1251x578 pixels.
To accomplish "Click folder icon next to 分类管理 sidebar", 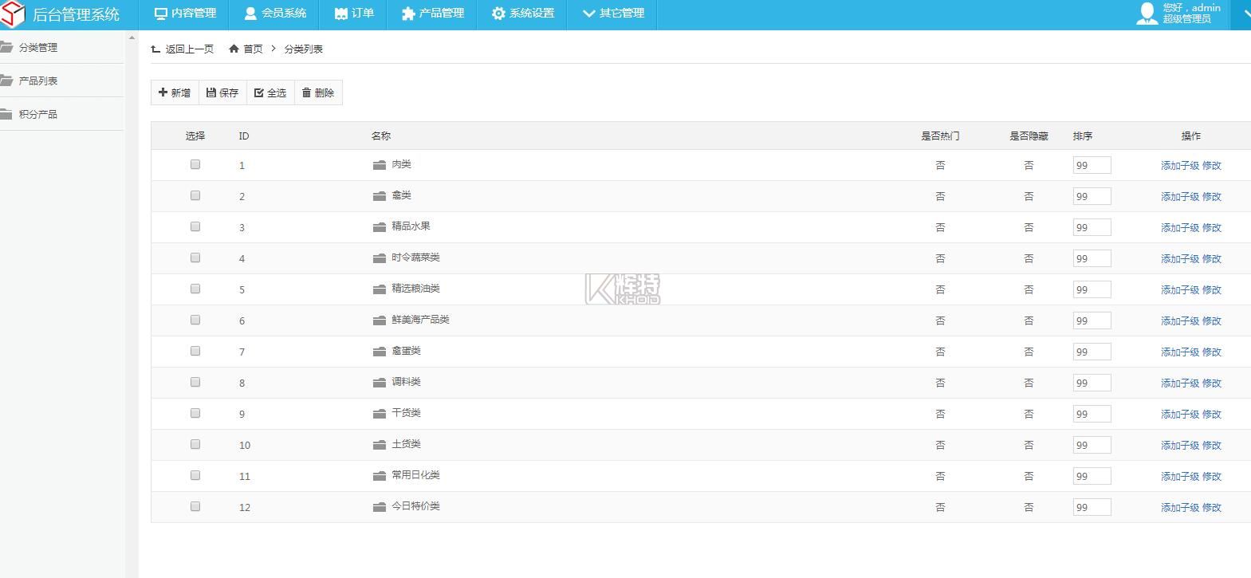I will coord(6,47).
